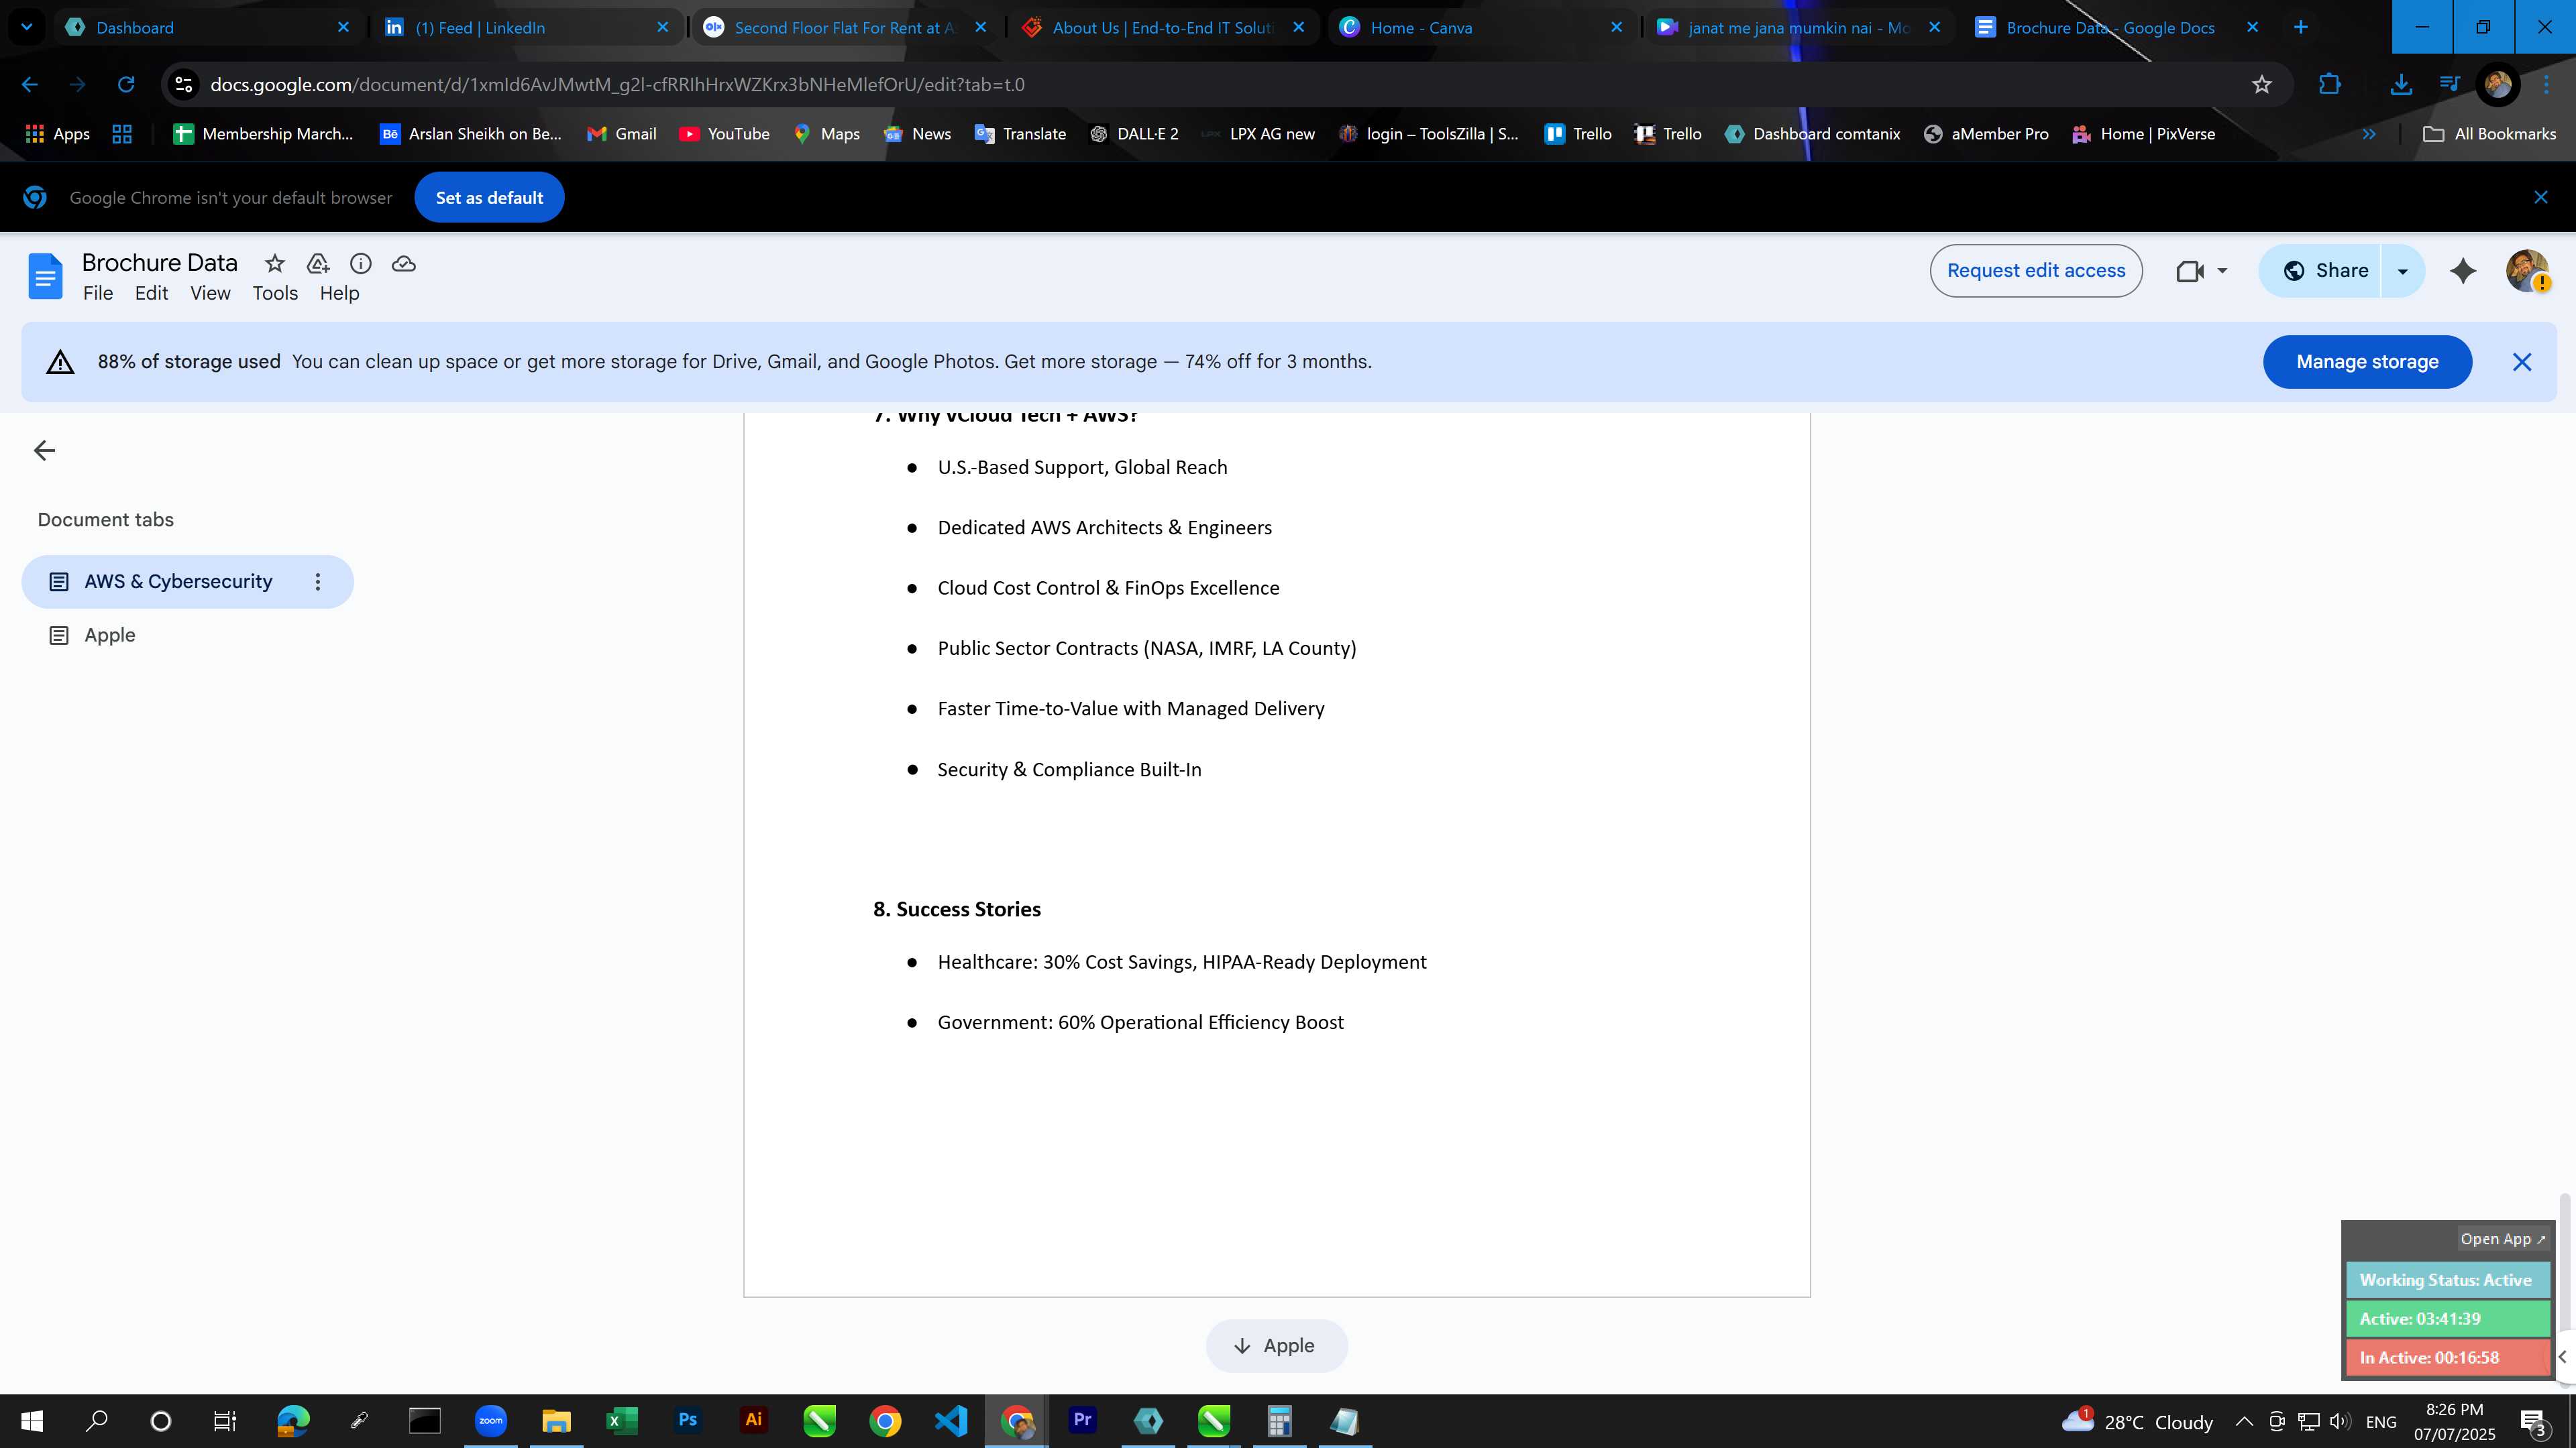Viewport: 2576px width, 1448px height.
Task: Open Photoshop from the taskbar
Action: tap(688, 1420)
